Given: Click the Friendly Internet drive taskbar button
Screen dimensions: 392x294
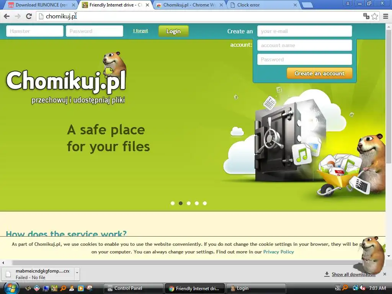Looking at the screenshot, I should click(x=195, y=289).
